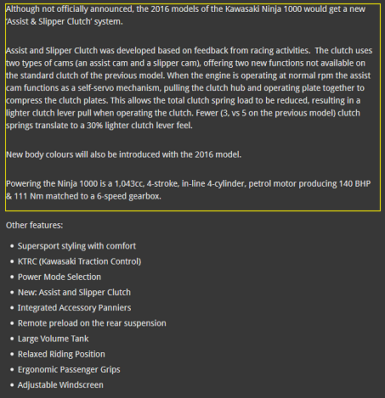Select 'KTRC (Kawasaki Traction Control)' list item
Image resolution: width=385 pixels, height=398 pixels.
(x=79, y=261)
